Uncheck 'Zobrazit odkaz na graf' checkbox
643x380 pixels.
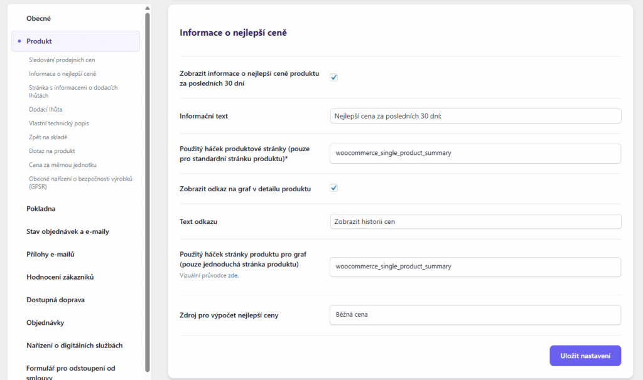(334, 188)
